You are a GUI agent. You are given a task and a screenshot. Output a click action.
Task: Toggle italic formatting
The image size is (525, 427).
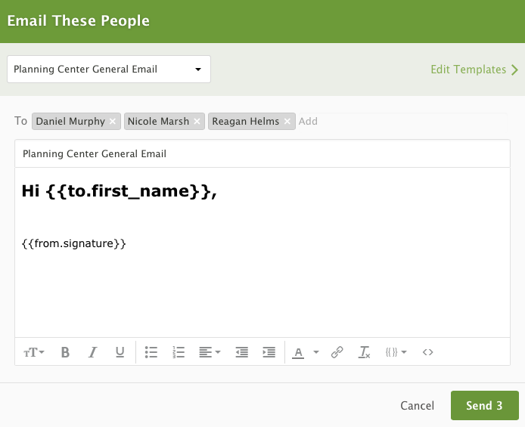click(x=93, y=352)
